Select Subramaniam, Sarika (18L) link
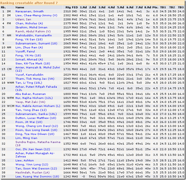The height and width of the screenshot is (180, 186). tap(36, 114)
